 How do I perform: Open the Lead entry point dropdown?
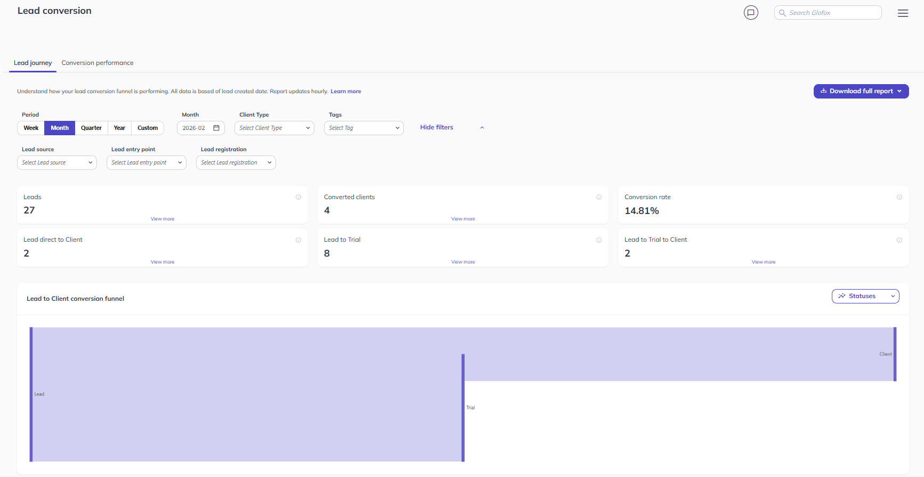point(147,162)
